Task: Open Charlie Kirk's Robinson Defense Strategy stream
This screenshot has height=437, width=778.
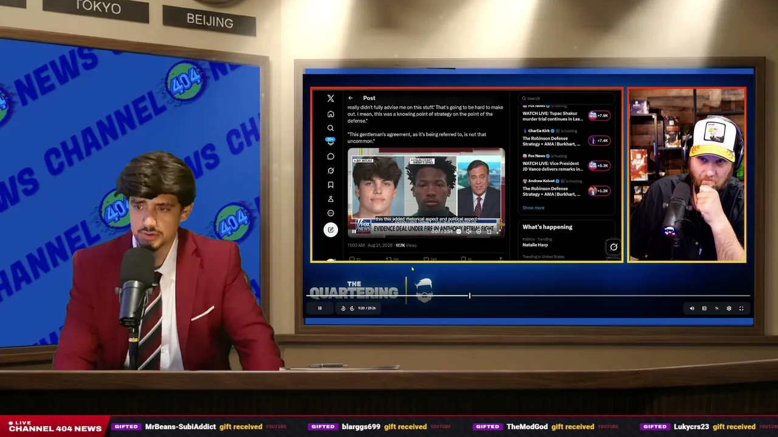Action: point(551,141)
